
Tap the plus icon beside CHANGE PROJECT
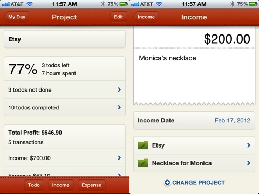tap(167, 183)
